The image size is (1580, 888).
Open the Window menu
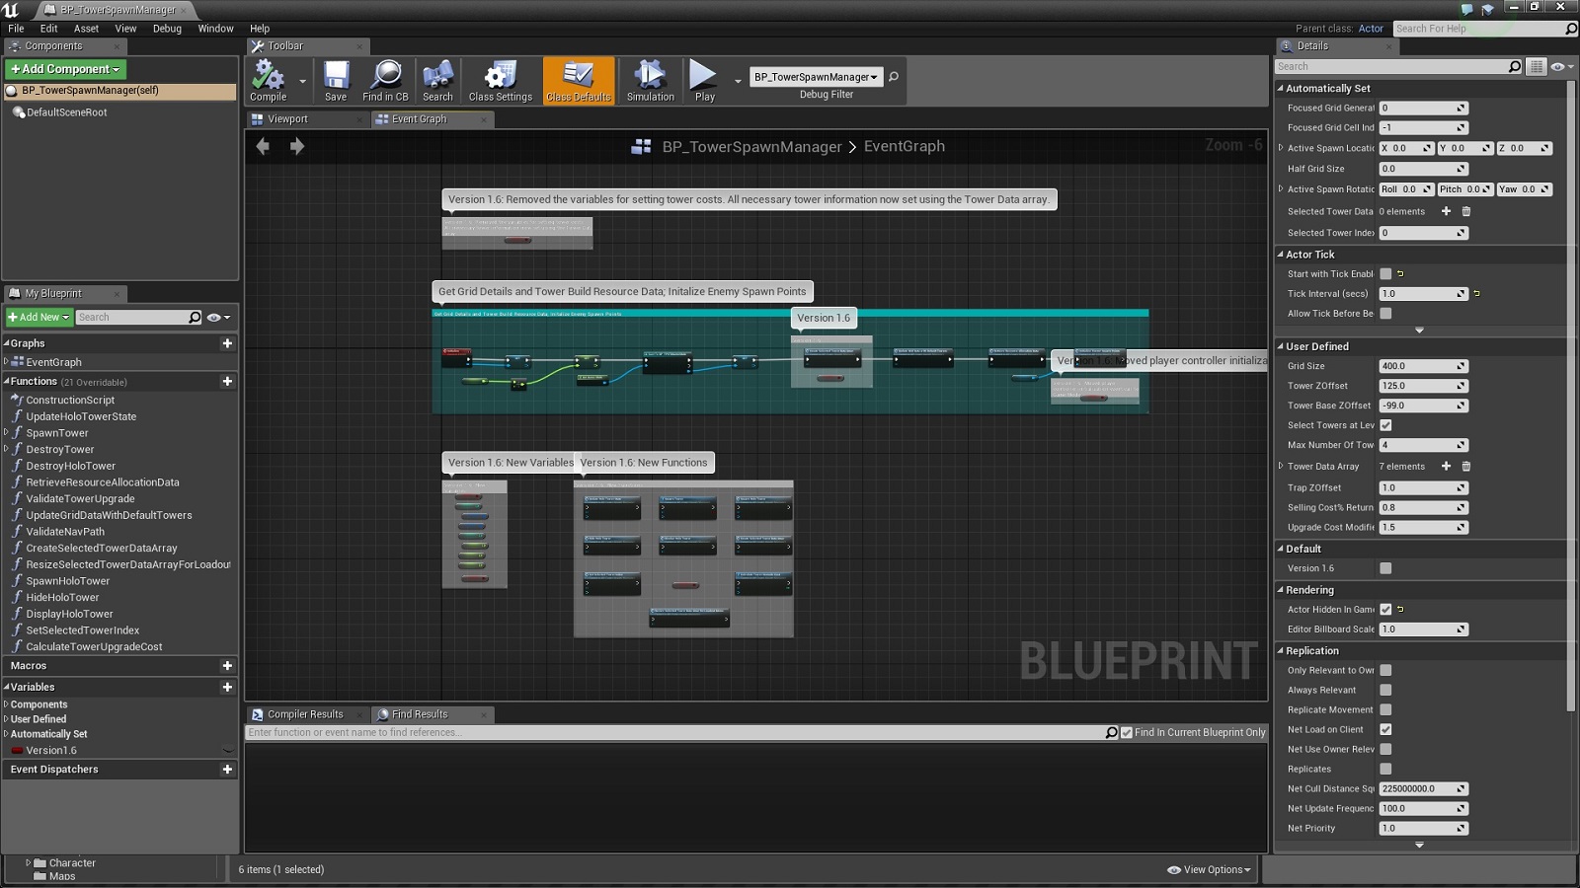[x=215, y=29]
